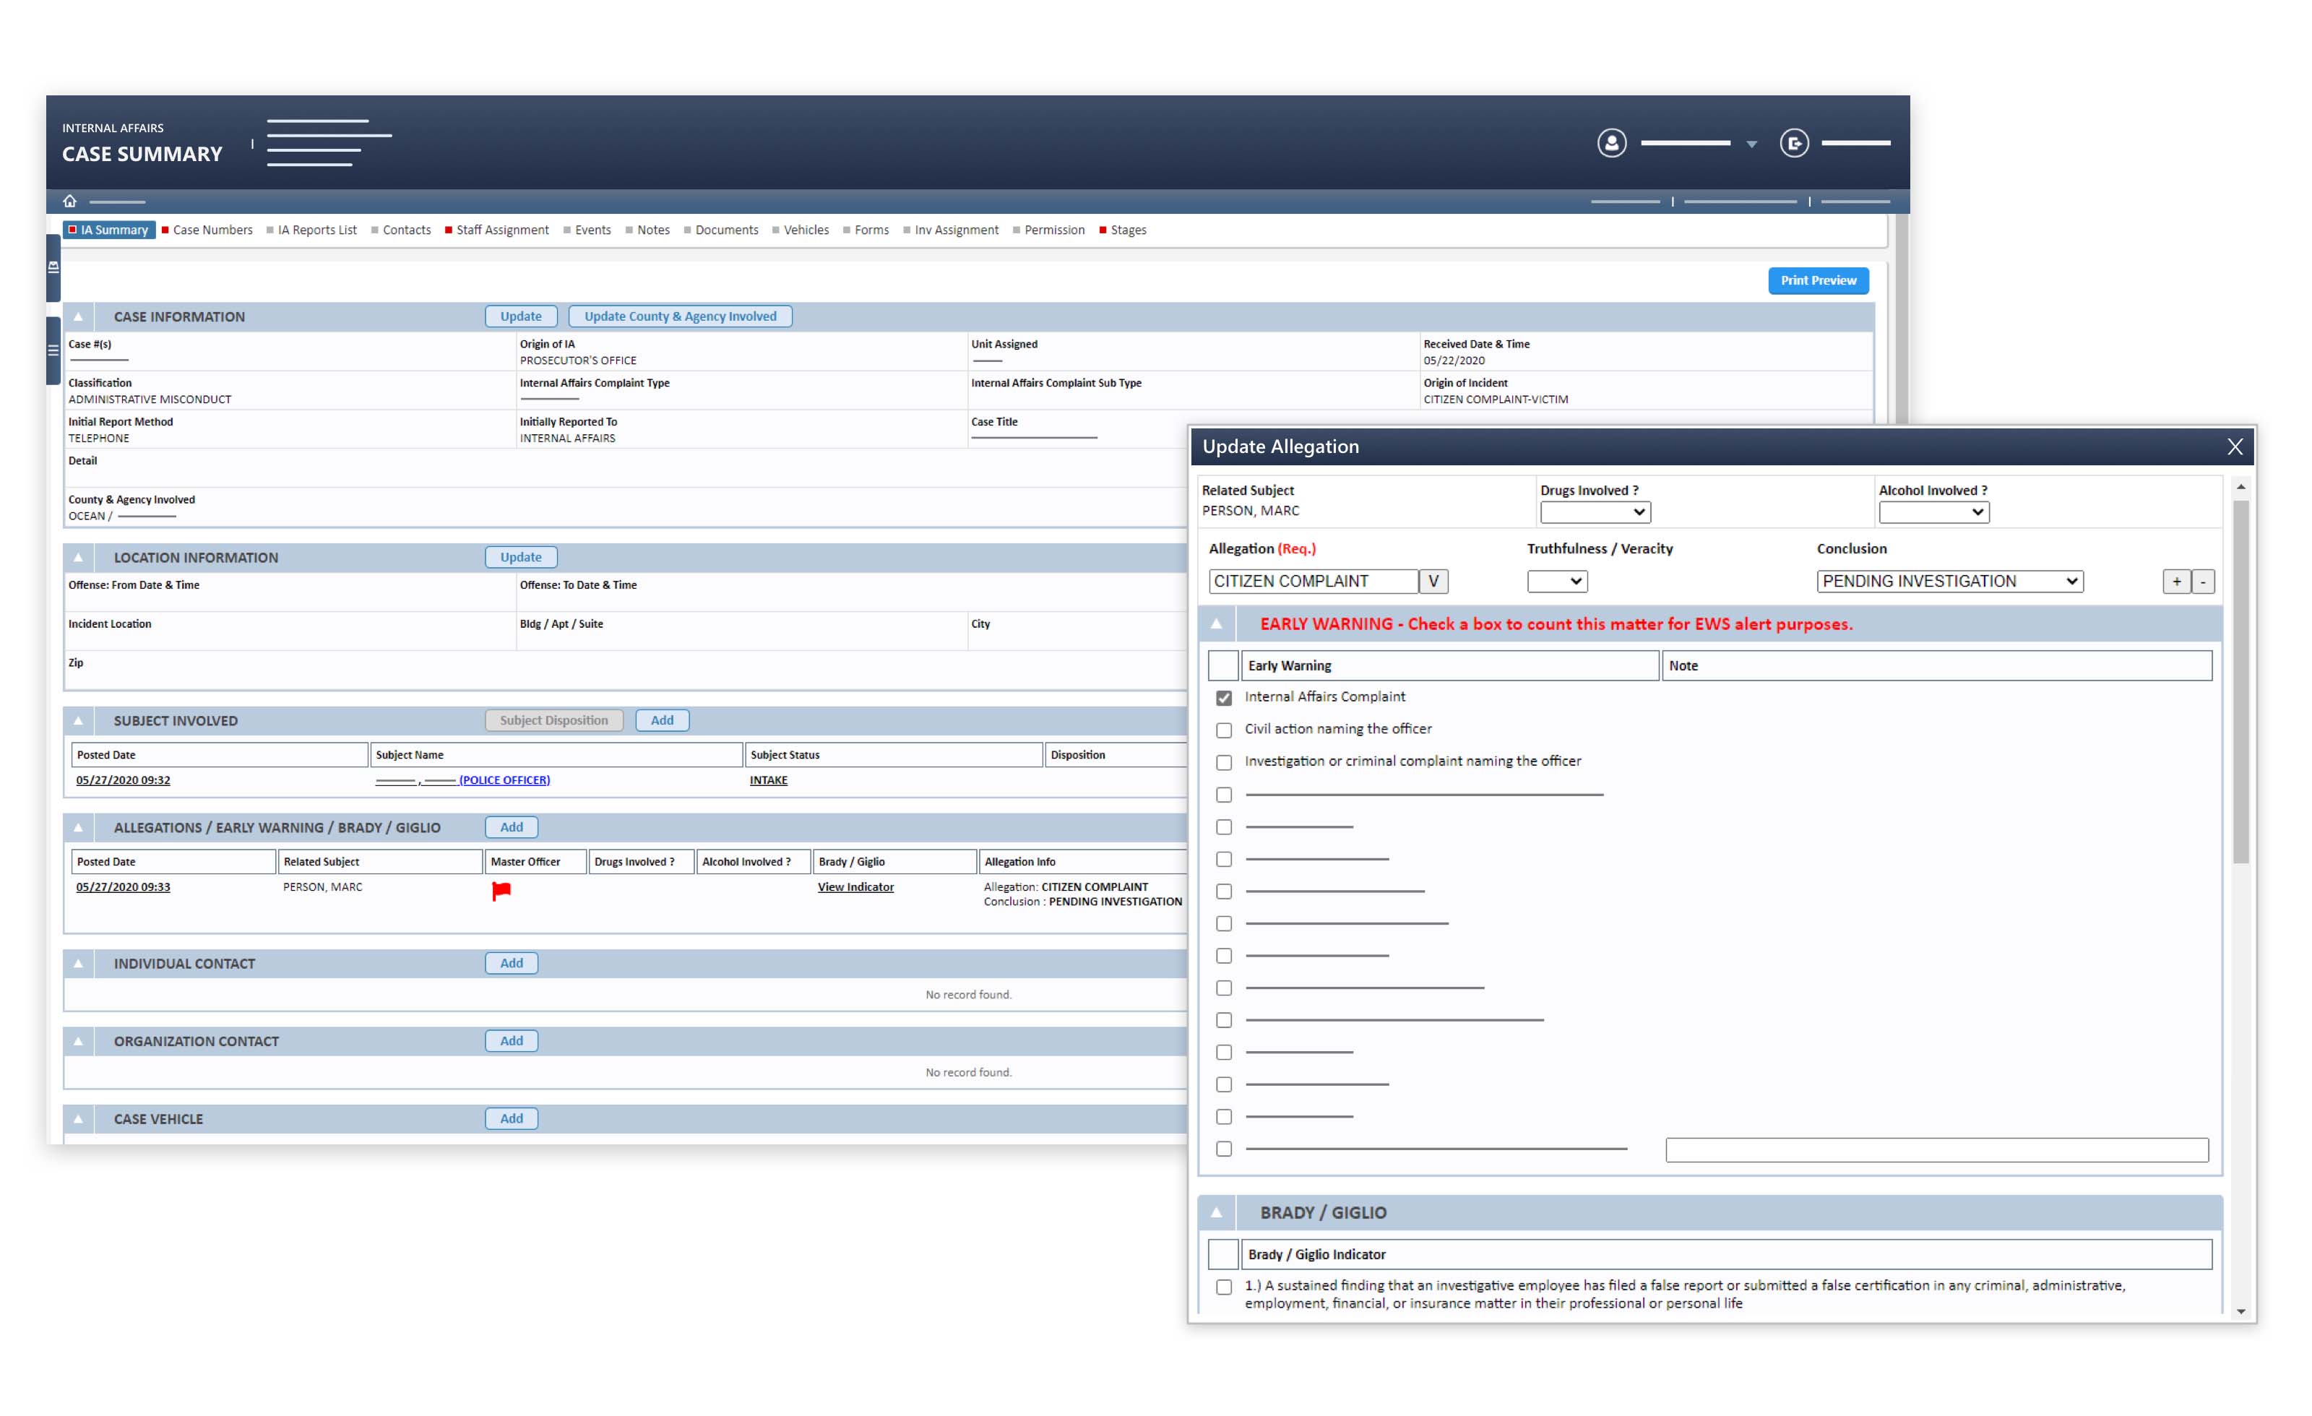Viewport: 2312px width, 1416px height.
Task: Uncheck Internal Affairs Complaint checkbox
Action: 1224,697
